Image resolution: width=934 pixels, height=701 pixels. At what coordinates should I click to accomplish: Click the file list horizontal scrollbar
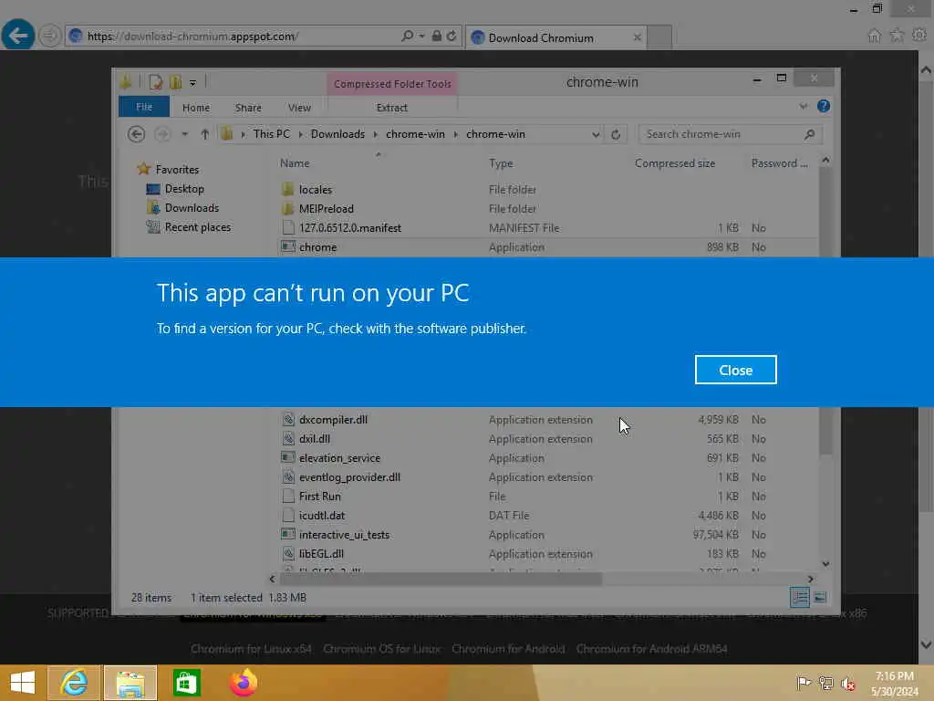click(x=441, y=579)
